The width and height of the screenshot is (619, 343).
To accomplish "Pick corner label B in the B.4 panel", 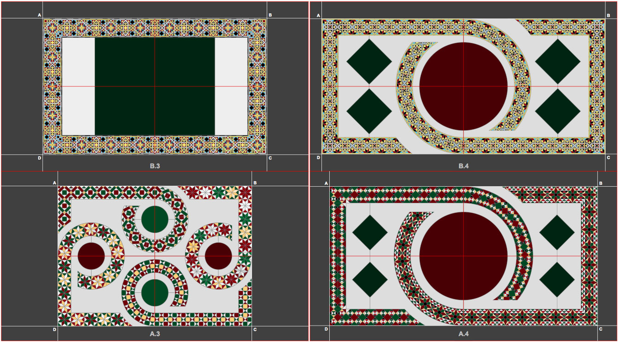I will coord(608,15).
